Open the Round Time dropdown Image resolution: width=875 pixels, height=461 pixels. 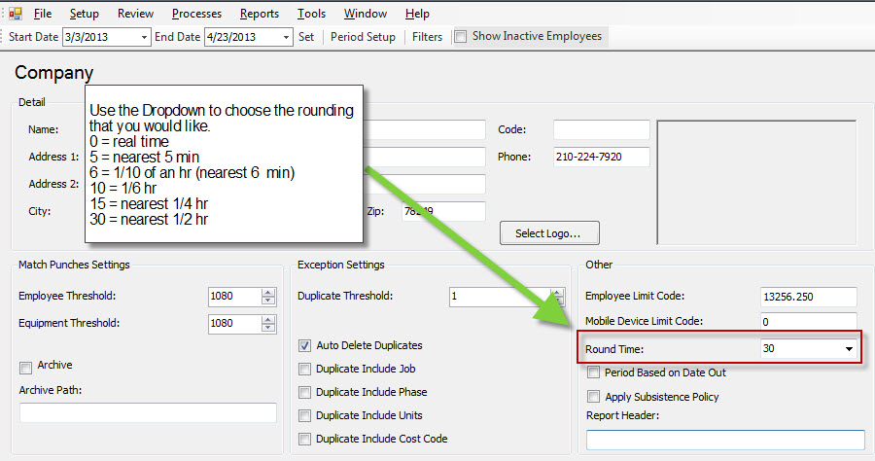pos(848,348)
